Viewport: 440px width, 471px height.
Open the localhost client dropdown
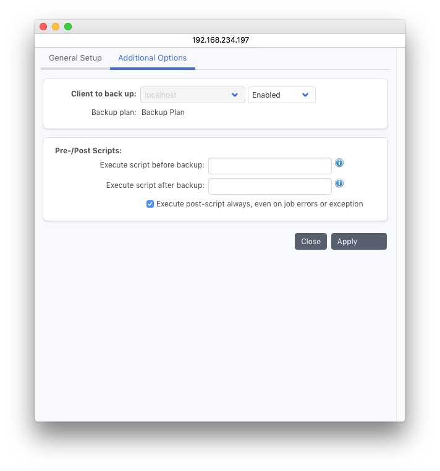192,95
